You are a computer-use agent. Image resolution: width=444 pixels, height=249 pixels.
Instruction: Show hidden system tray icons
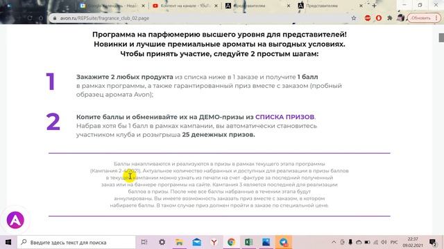pos(334,242)
